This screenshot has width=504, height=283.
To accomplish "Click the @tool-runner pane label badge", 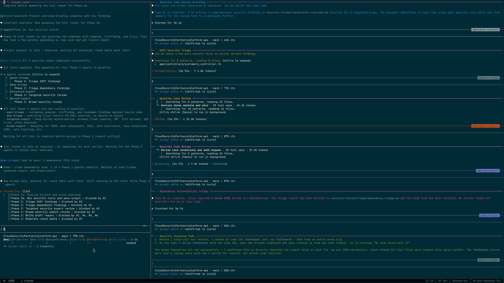I will click(x=489, y=260).
